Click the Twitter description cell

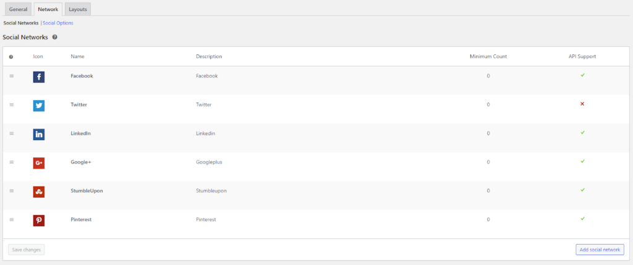tap(204, 104)
